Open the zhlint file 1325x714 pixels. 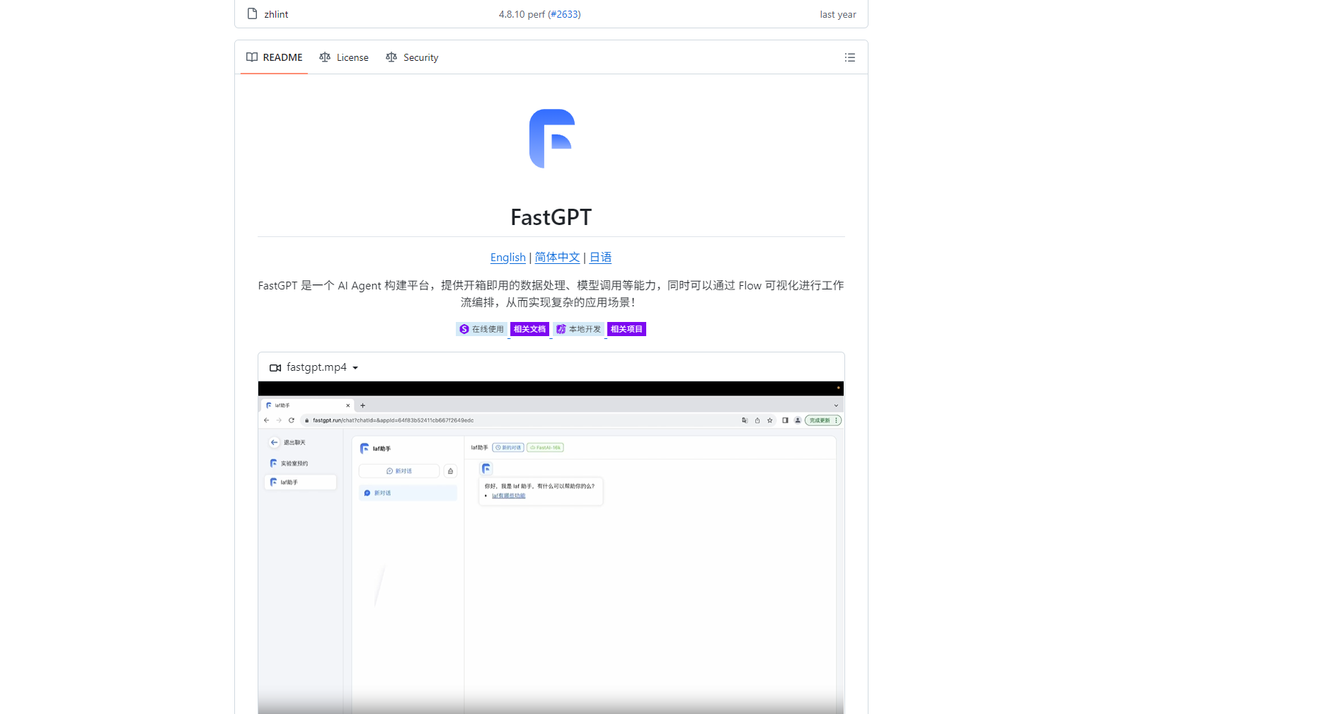[x=276, y=14]
